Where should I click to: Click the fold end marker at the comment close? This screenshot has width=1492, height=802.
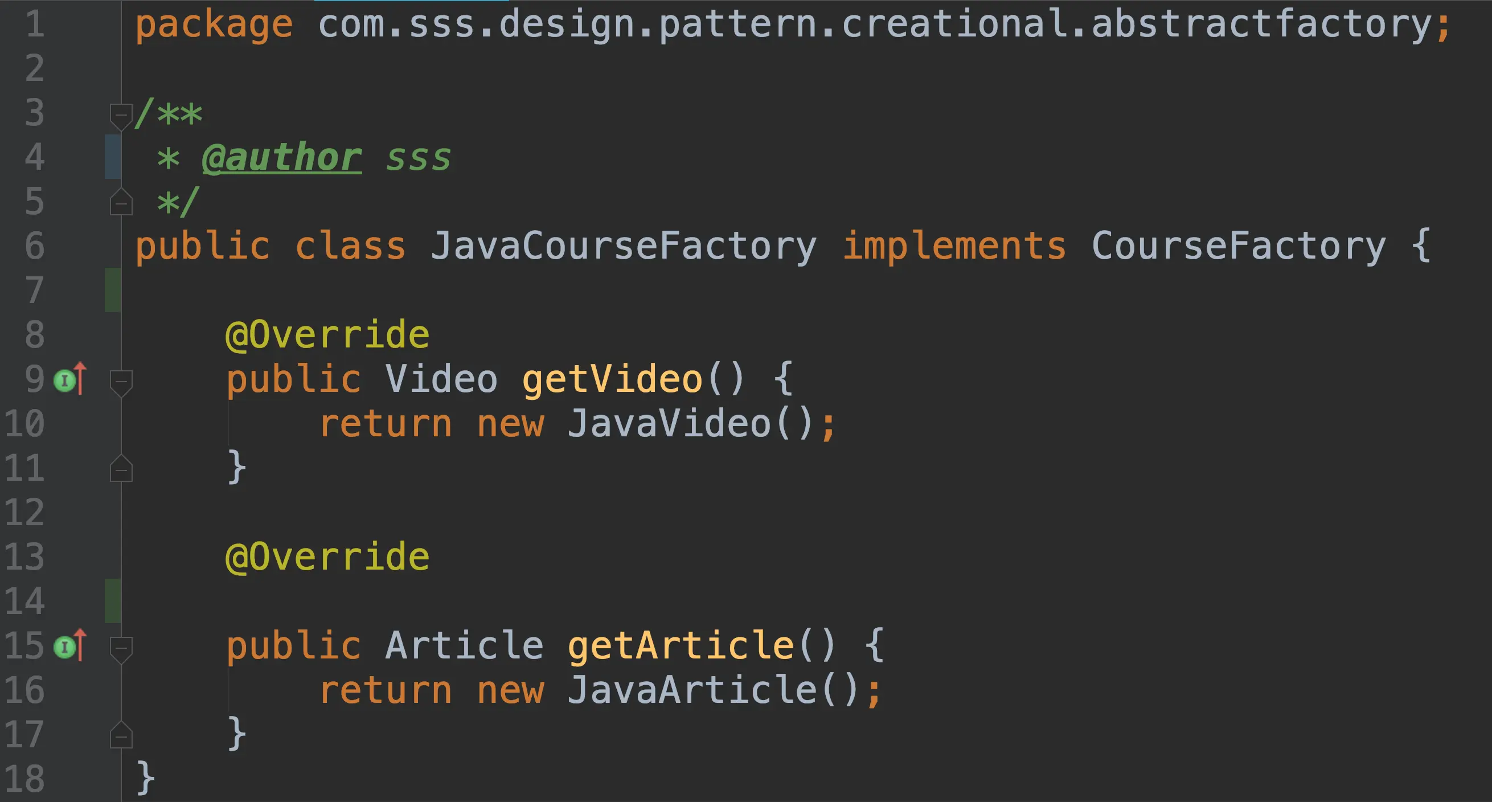(x=121, y=202)
